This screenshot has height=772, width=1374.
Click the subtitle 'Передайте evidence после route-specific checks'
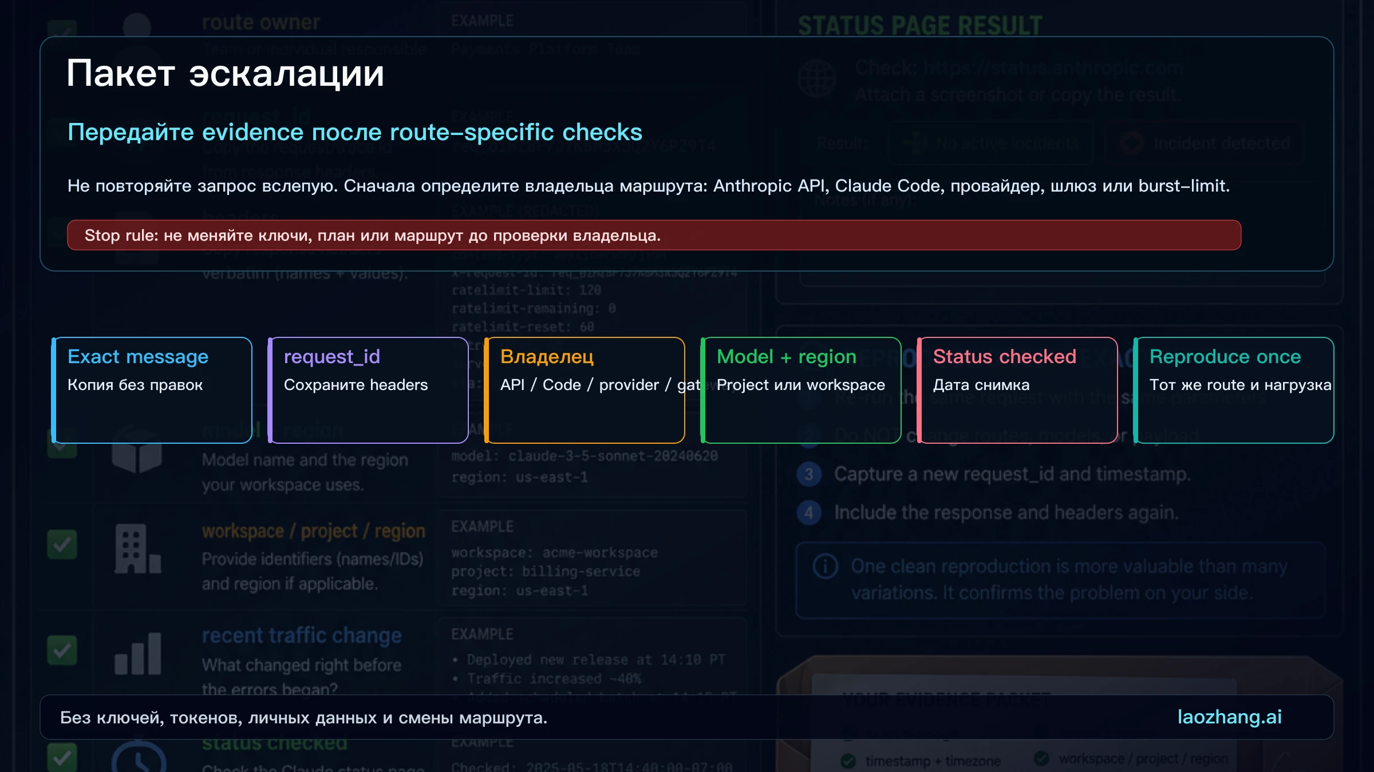coord(355,132)
